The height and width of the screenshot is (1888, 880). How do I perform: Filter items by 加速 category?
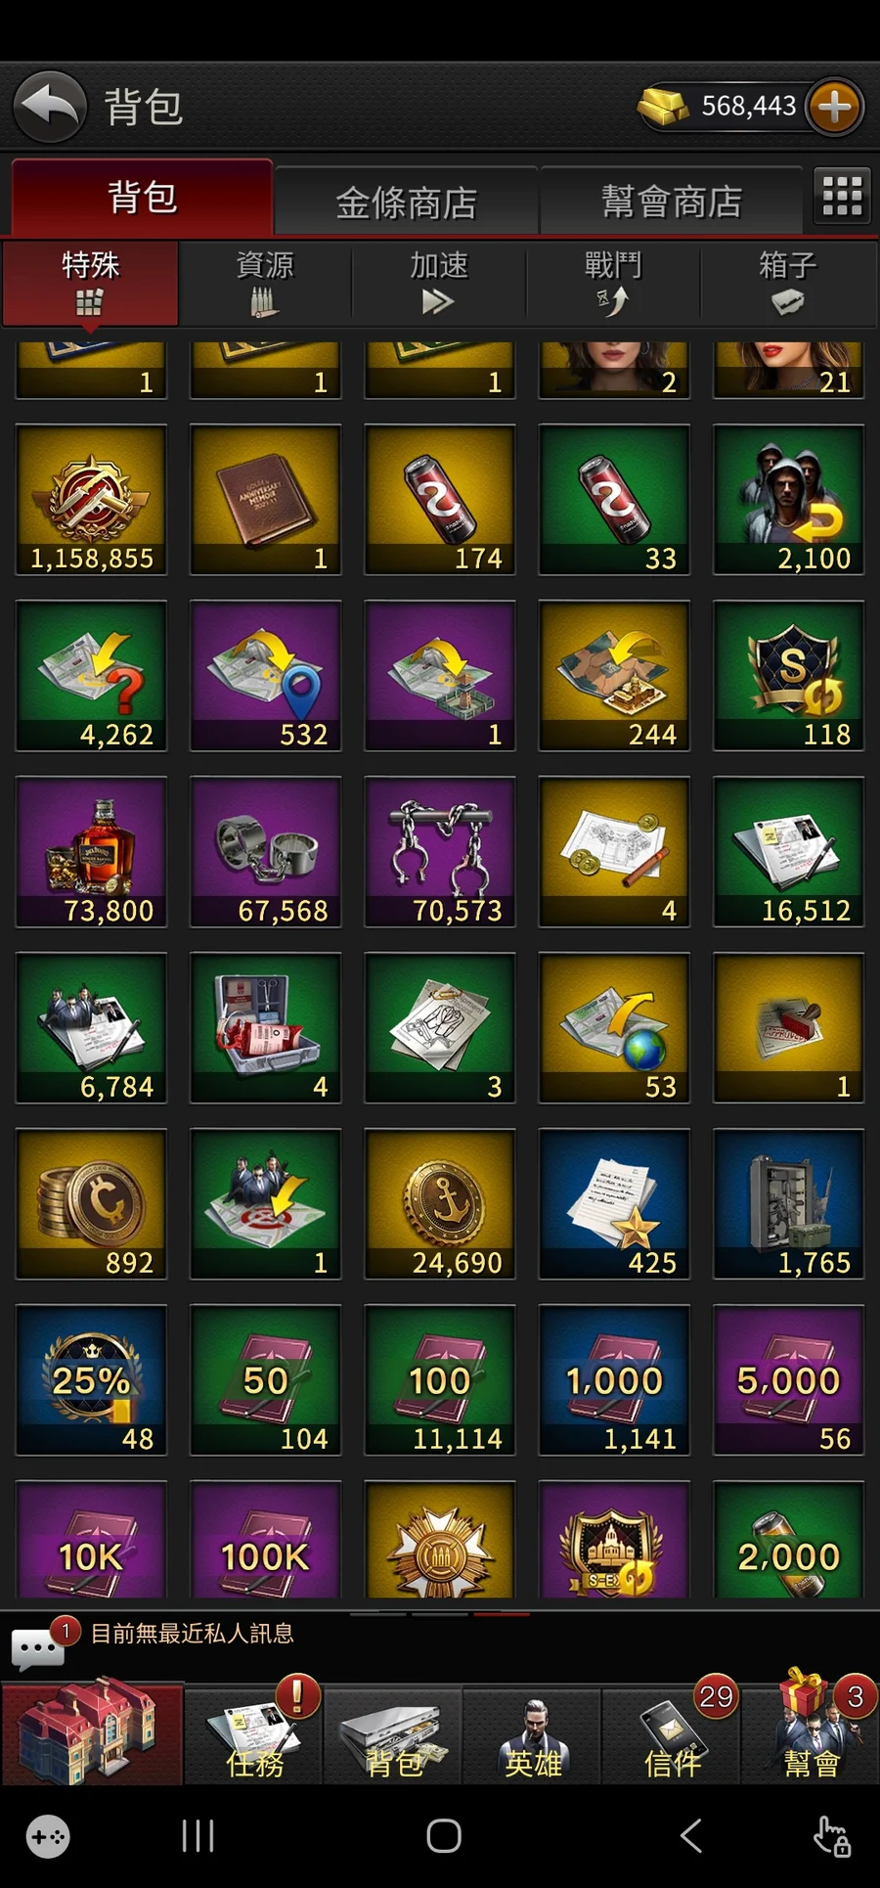[x=439, y=283]
